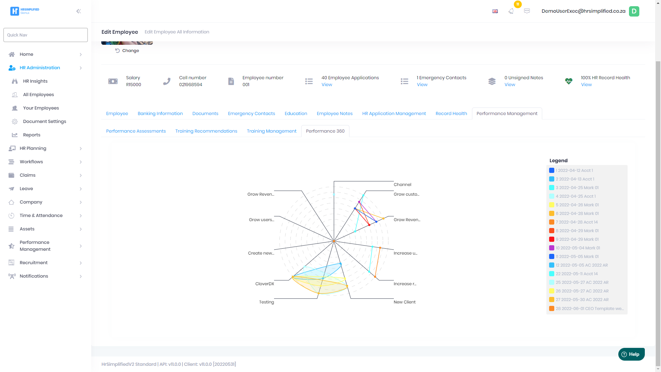This screenshot has height=372, width=661.
Task: Open HR Insights from the sidebar
Action: (x=35, y=81)
